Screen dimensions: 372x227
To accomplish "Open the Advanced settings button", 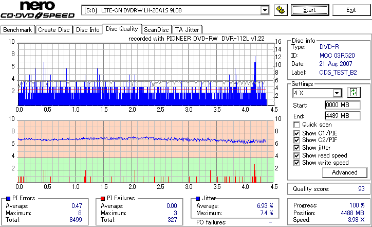I will coord(344,172).
